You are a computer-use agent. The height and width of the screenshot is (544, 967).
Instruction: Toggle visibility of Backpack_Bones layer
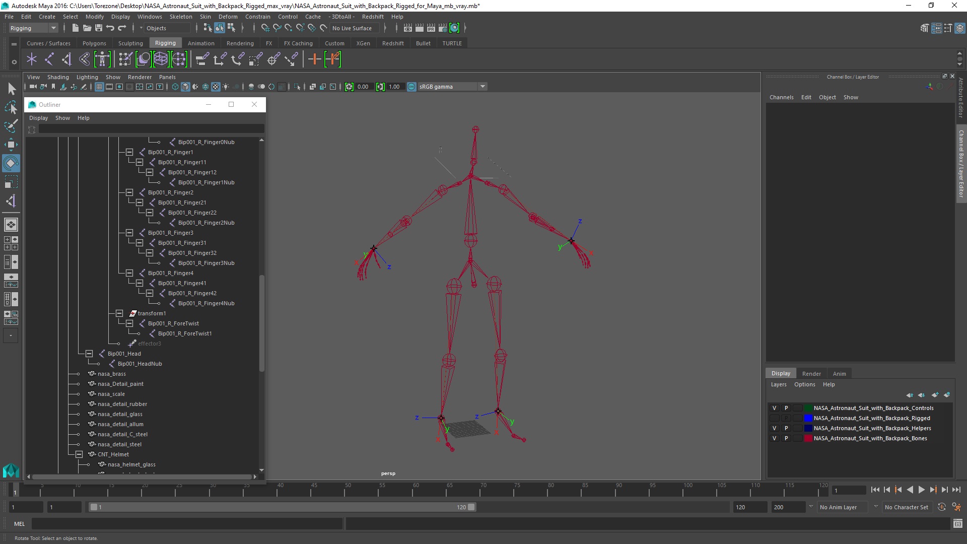pos(774,438)
